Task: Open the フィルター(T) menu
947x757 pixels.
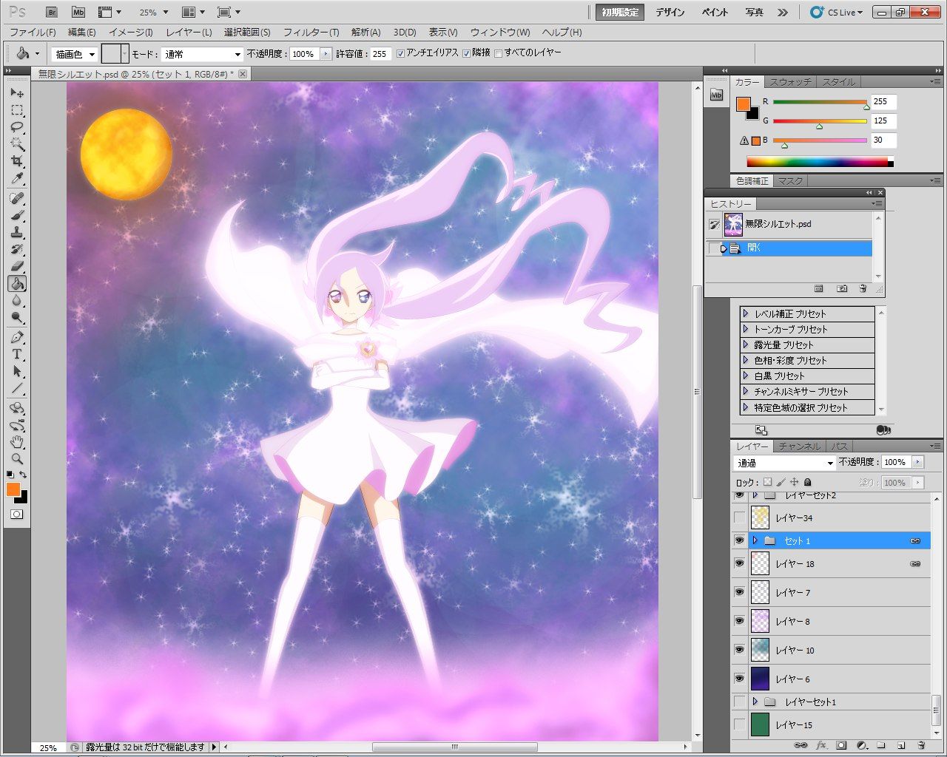Action: (311, 33)
